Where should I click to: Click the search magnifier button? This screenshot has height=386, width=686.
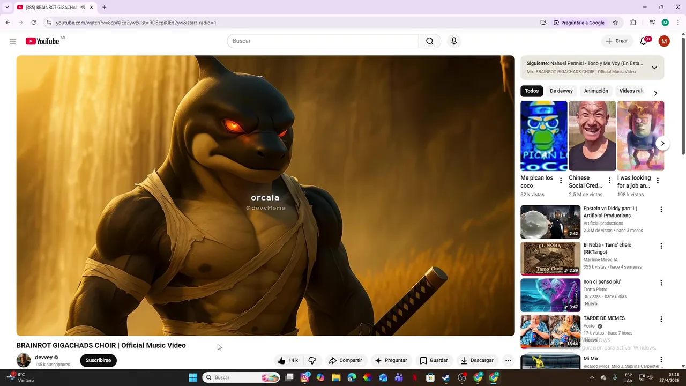point(430,41)
